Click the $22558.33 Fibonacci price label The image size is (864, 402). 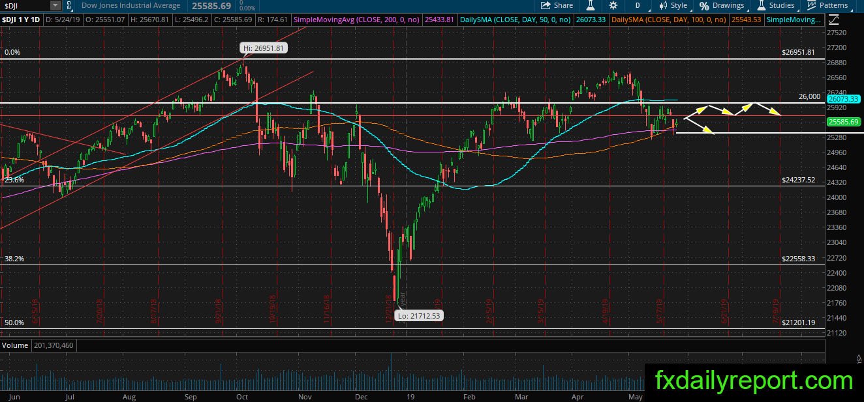point(798,259)
